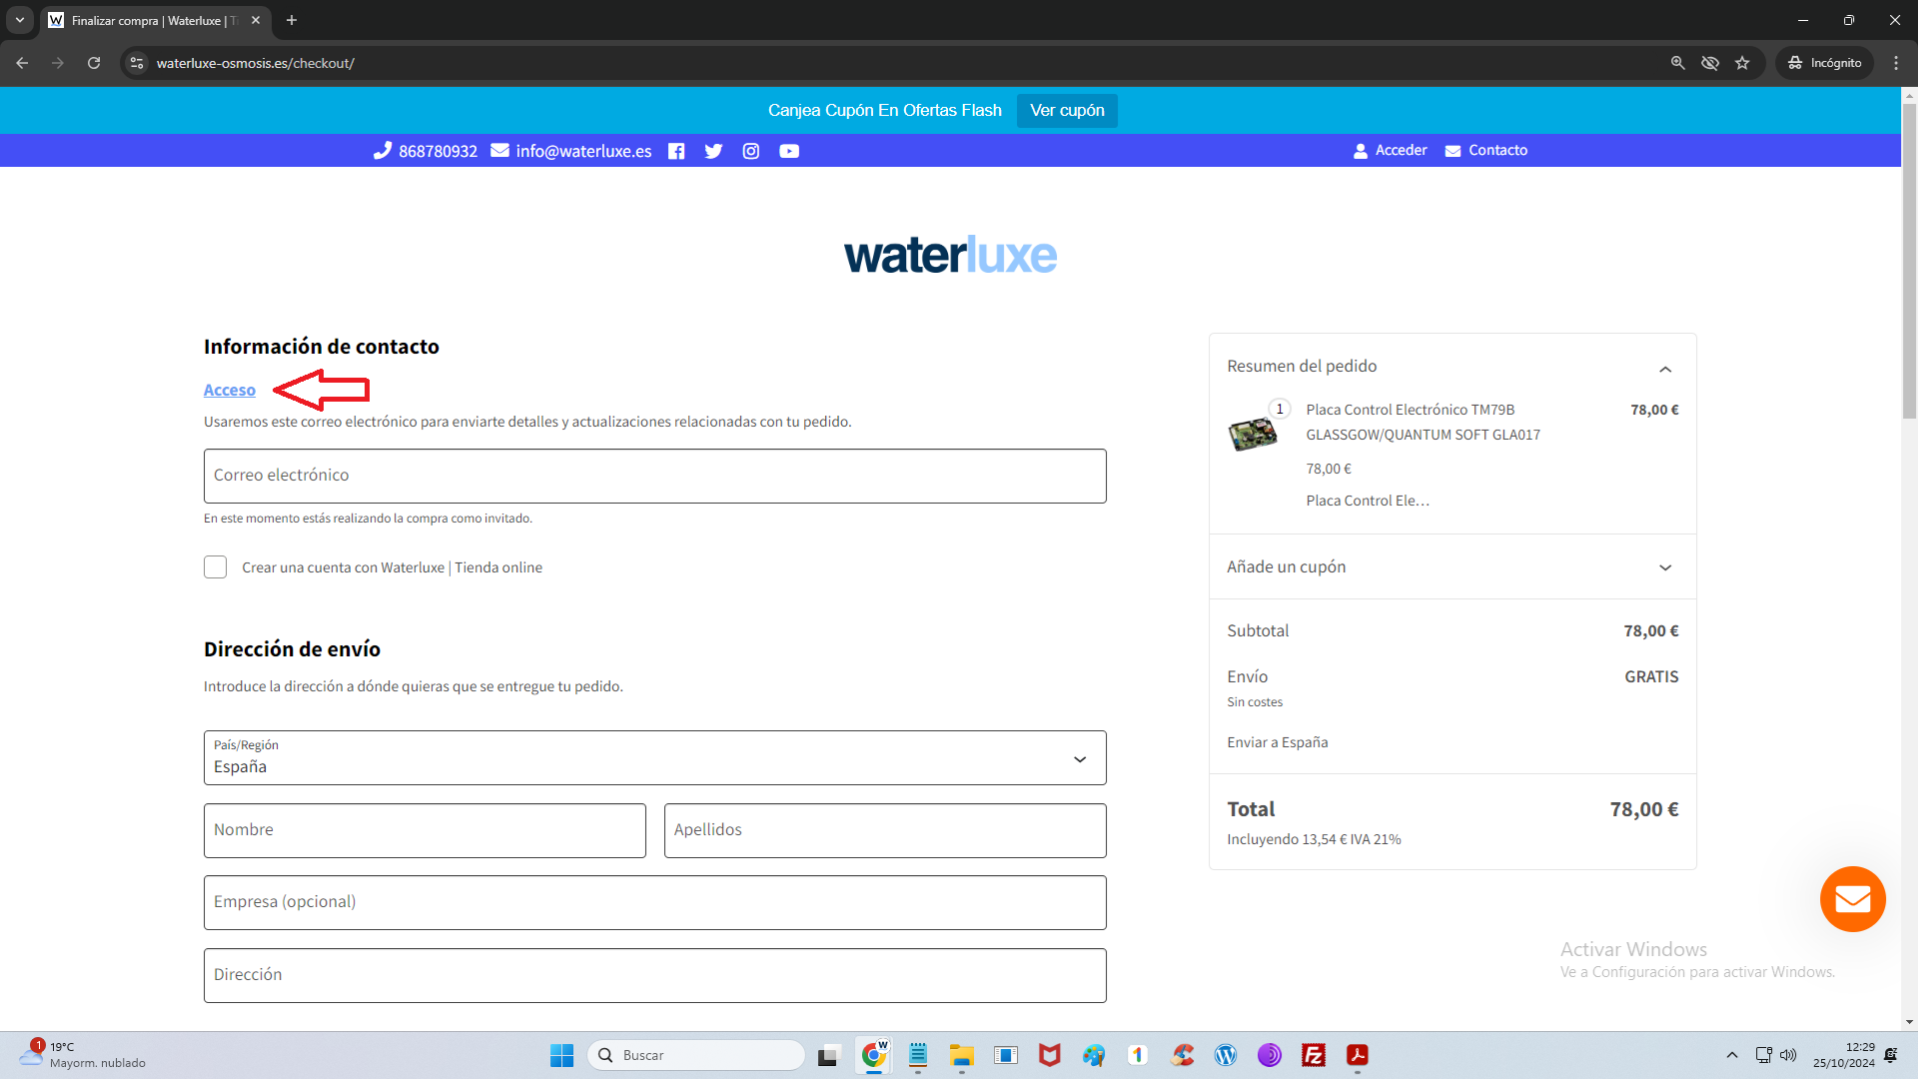Open Chrome from the taskbar

tap(874, 1055)
